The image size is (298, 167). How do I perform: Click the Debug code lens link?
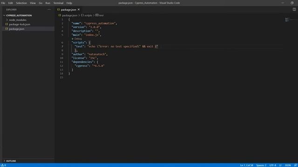(x=78, y=39)
